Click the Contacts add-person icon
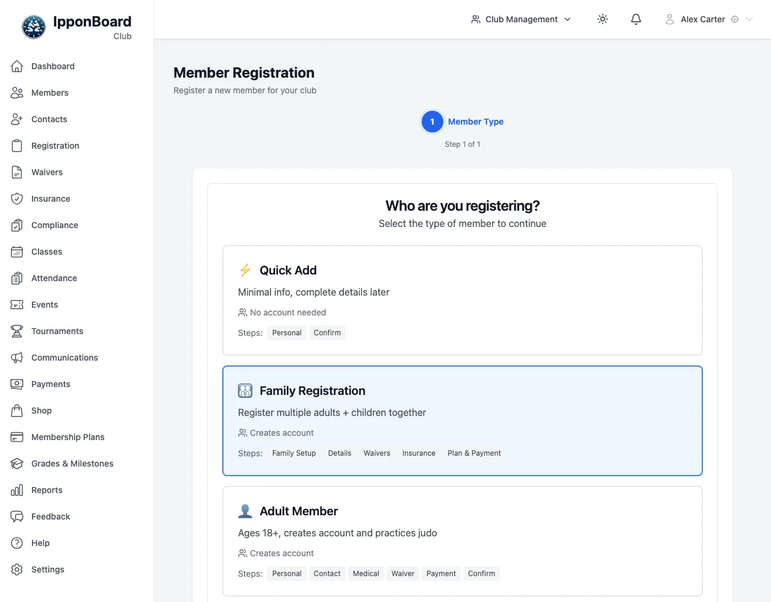 [x=17, y=119]
